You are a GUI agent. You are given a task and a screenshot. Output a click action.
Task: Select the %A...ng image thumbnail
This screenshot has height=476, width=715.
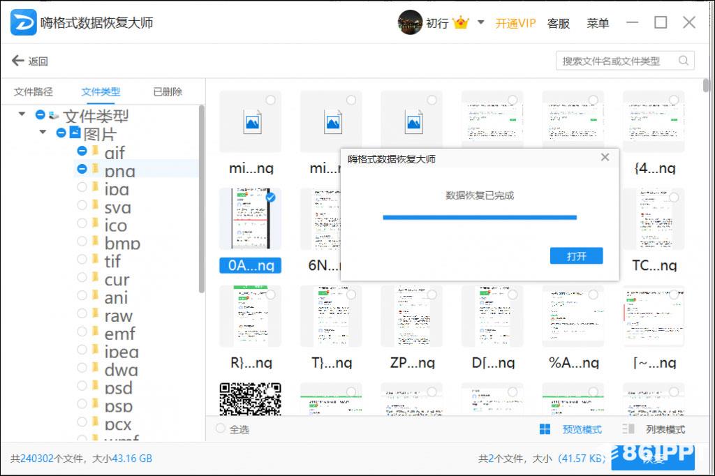tap(573, 316)
